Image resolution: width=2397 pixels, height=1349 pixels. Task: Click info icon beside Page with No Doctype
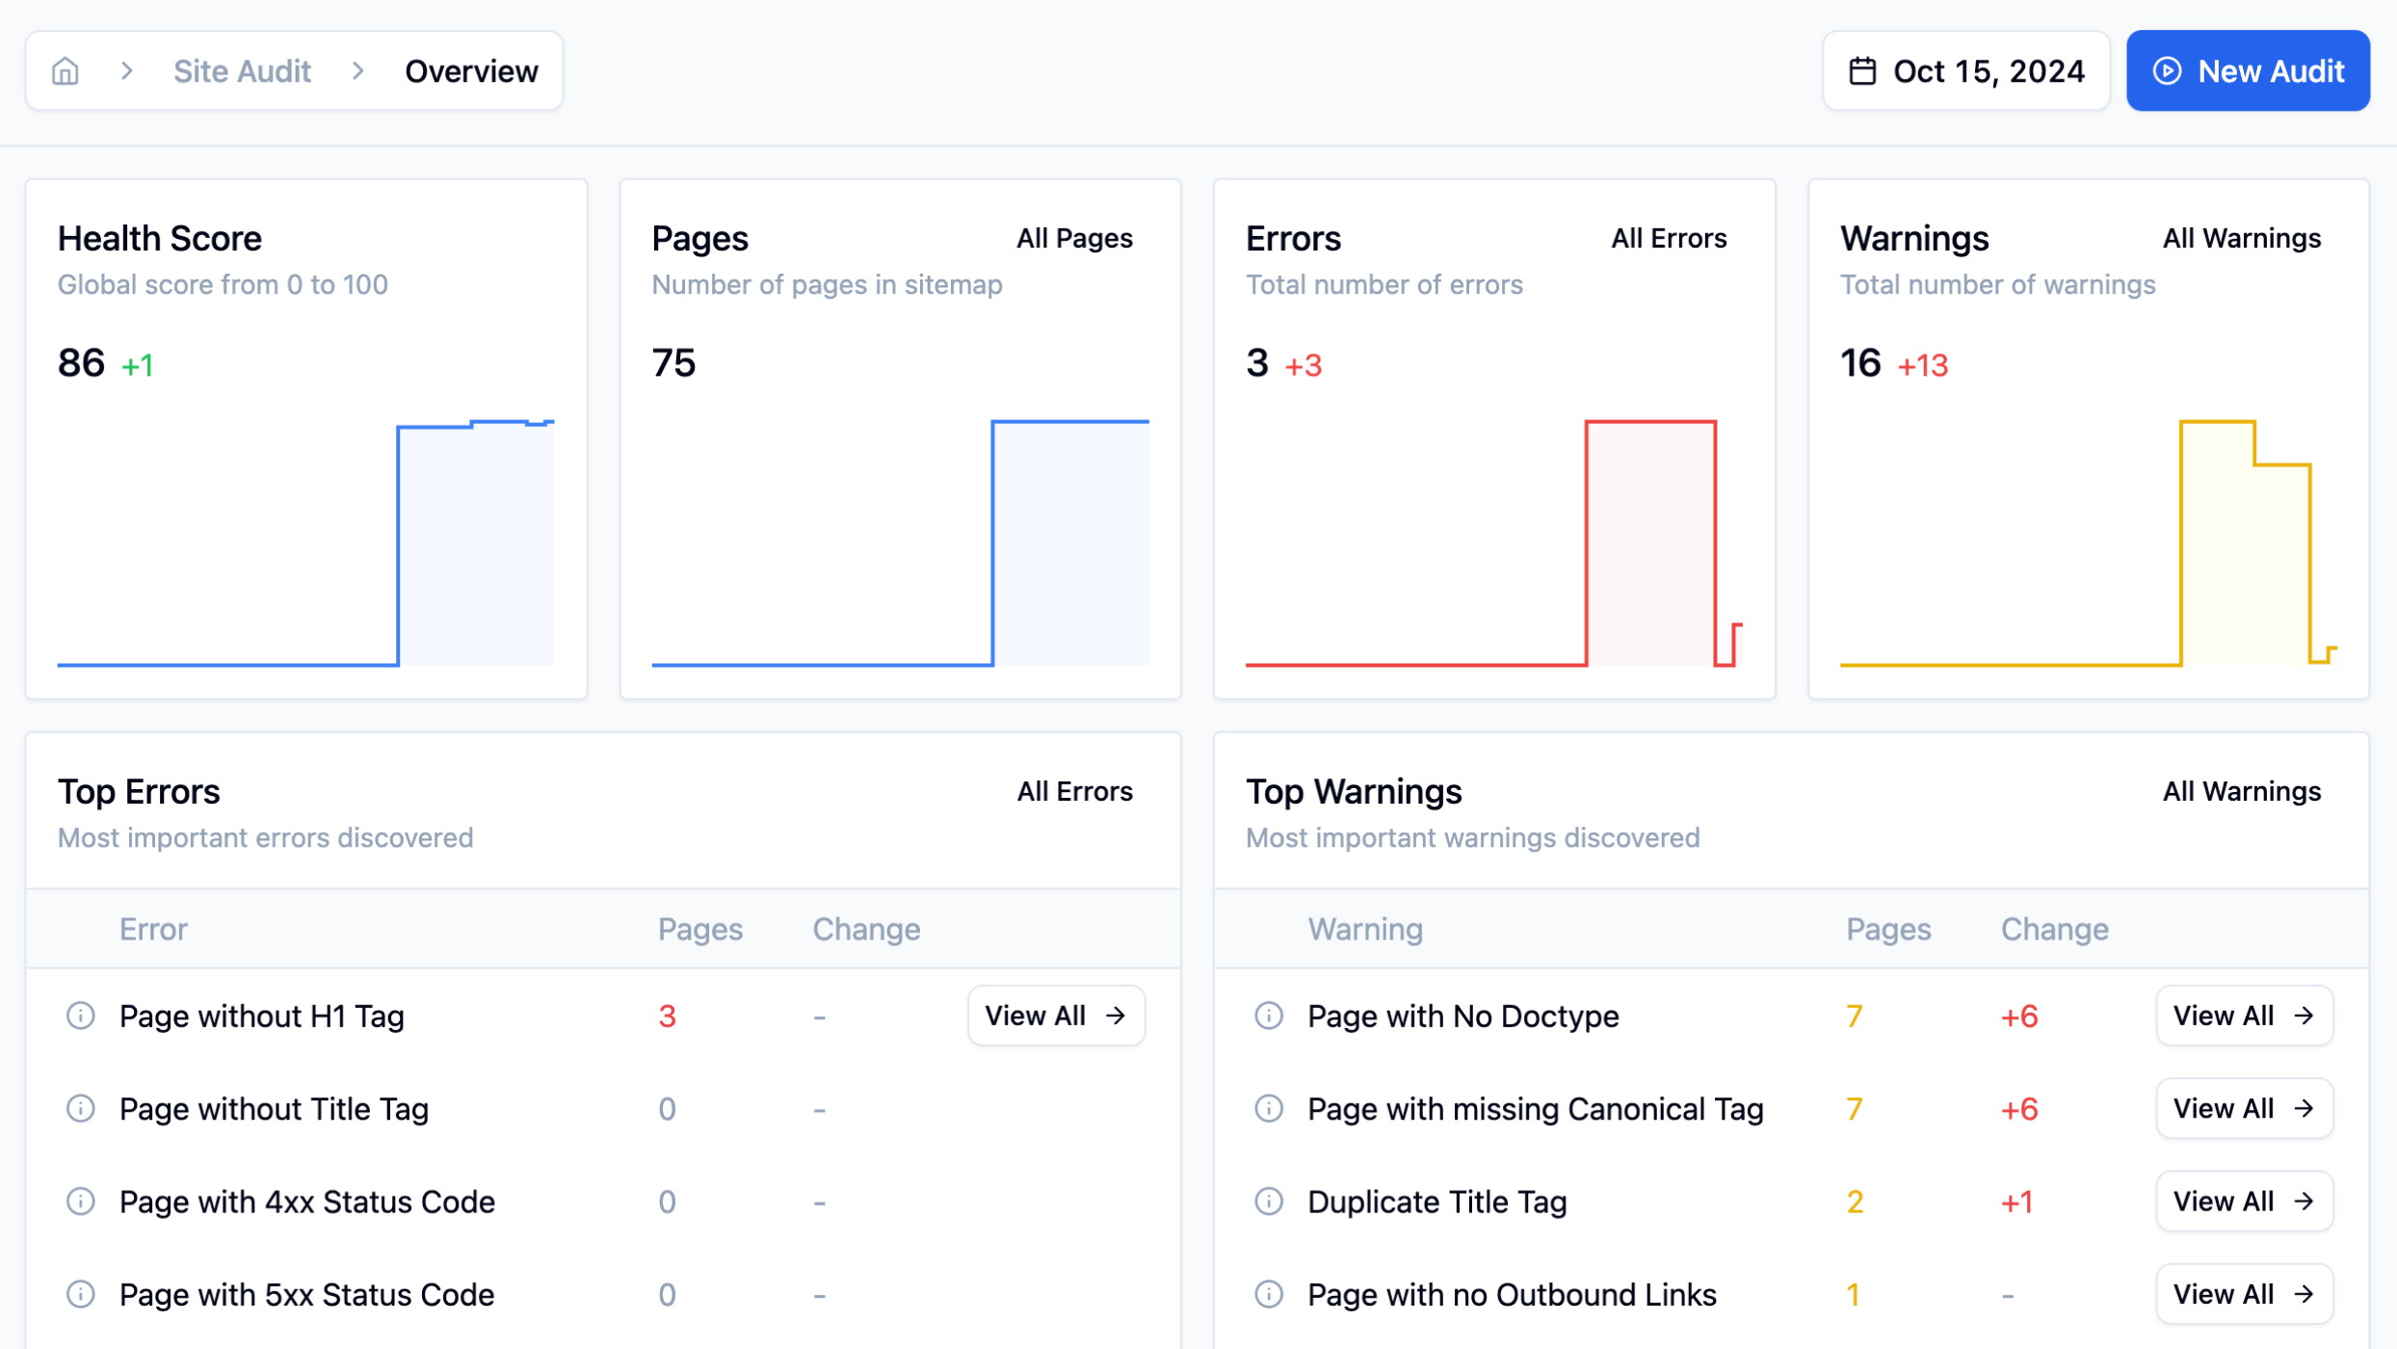coord(1269,1016)
